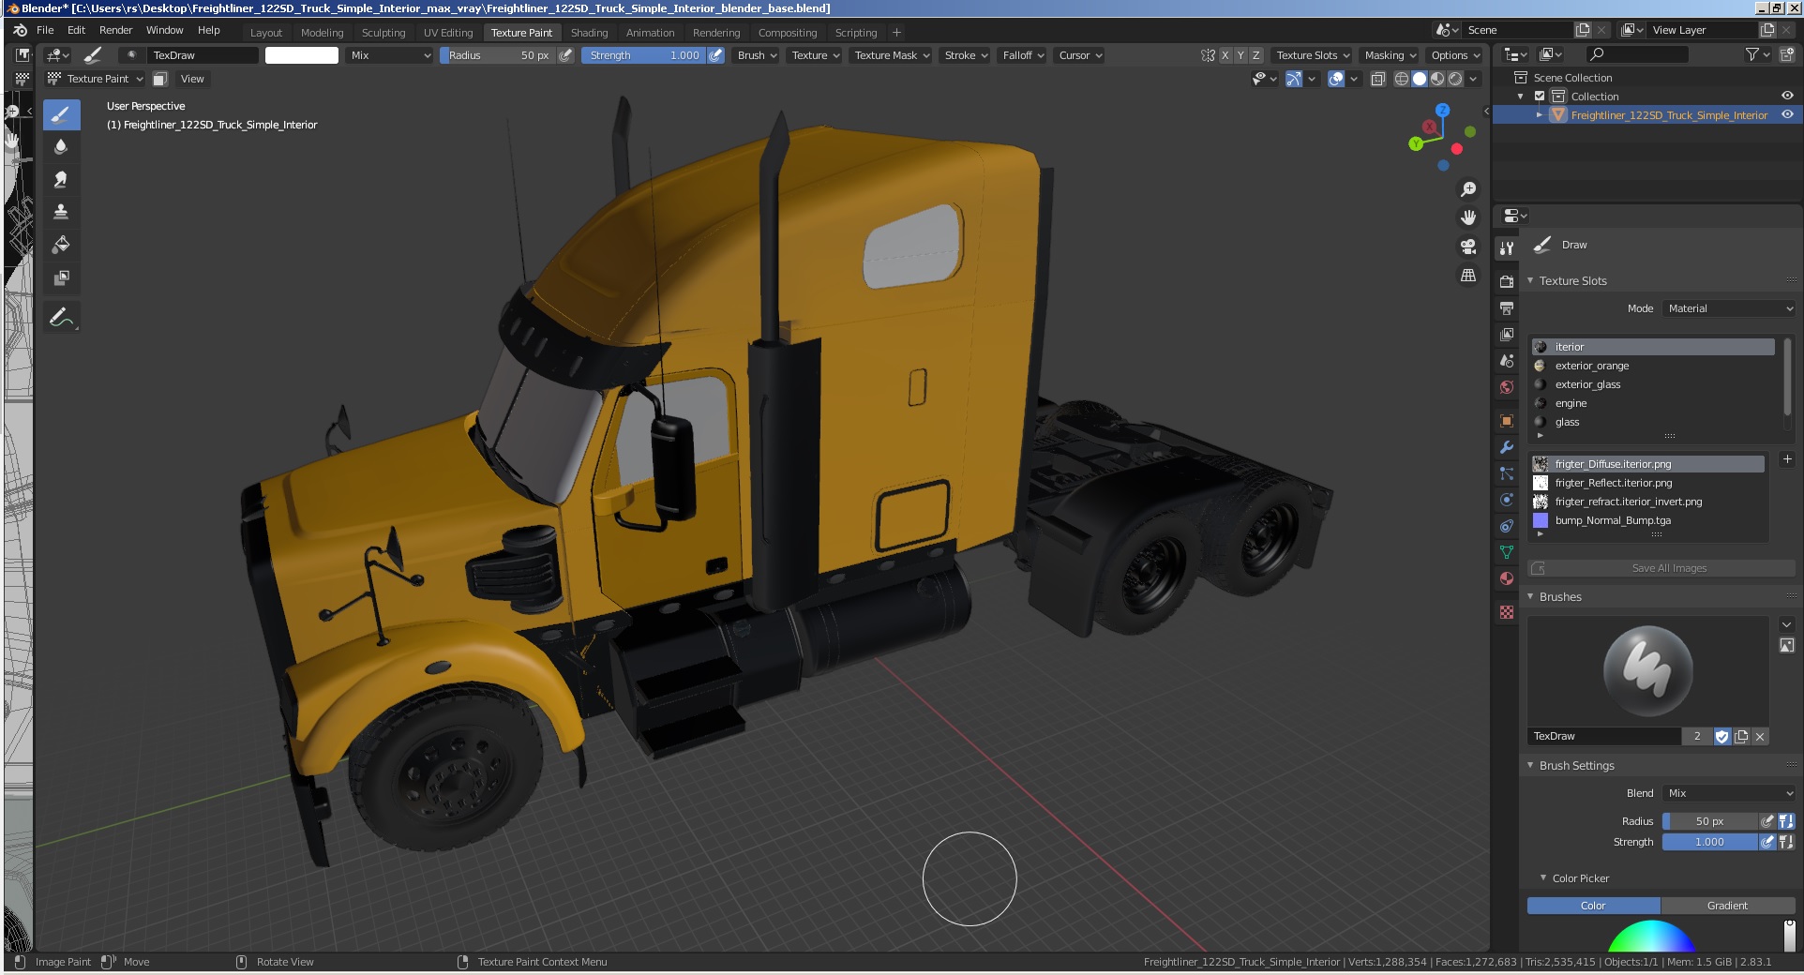Open the Object Data mesh tab
The width and height of the screenshot is (1804, 975).
click(x=1507, y=552)
